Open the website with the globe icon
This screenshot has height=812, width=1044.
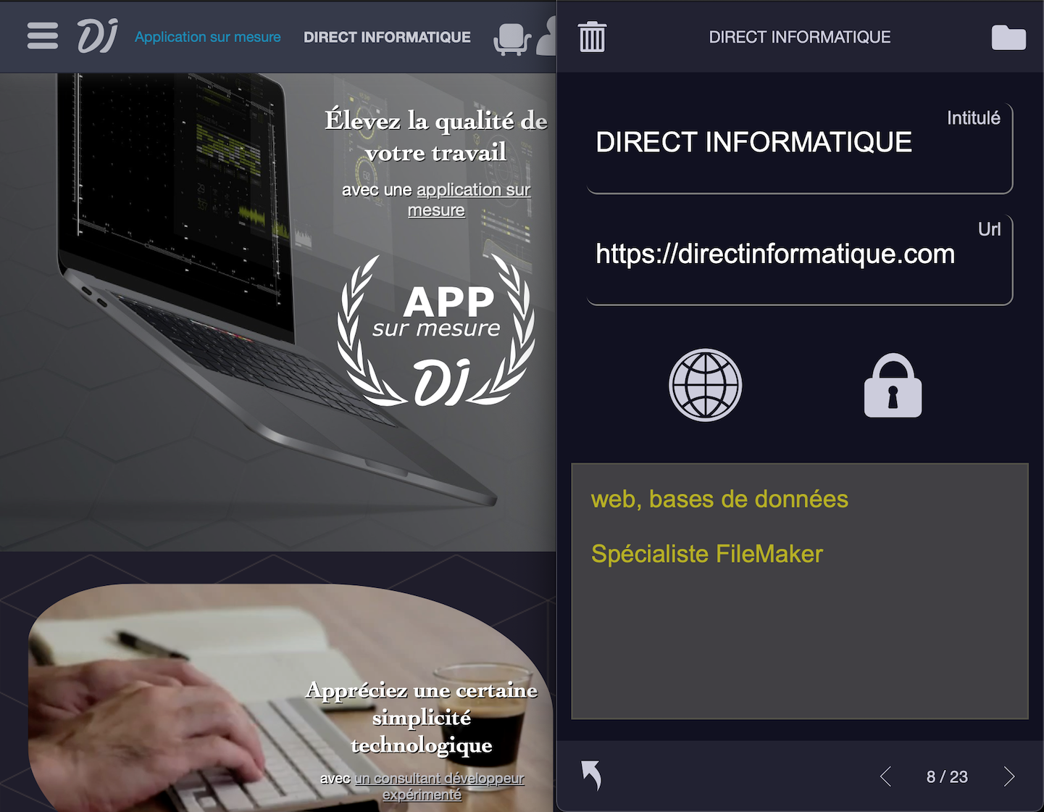[x=705, y=385]
